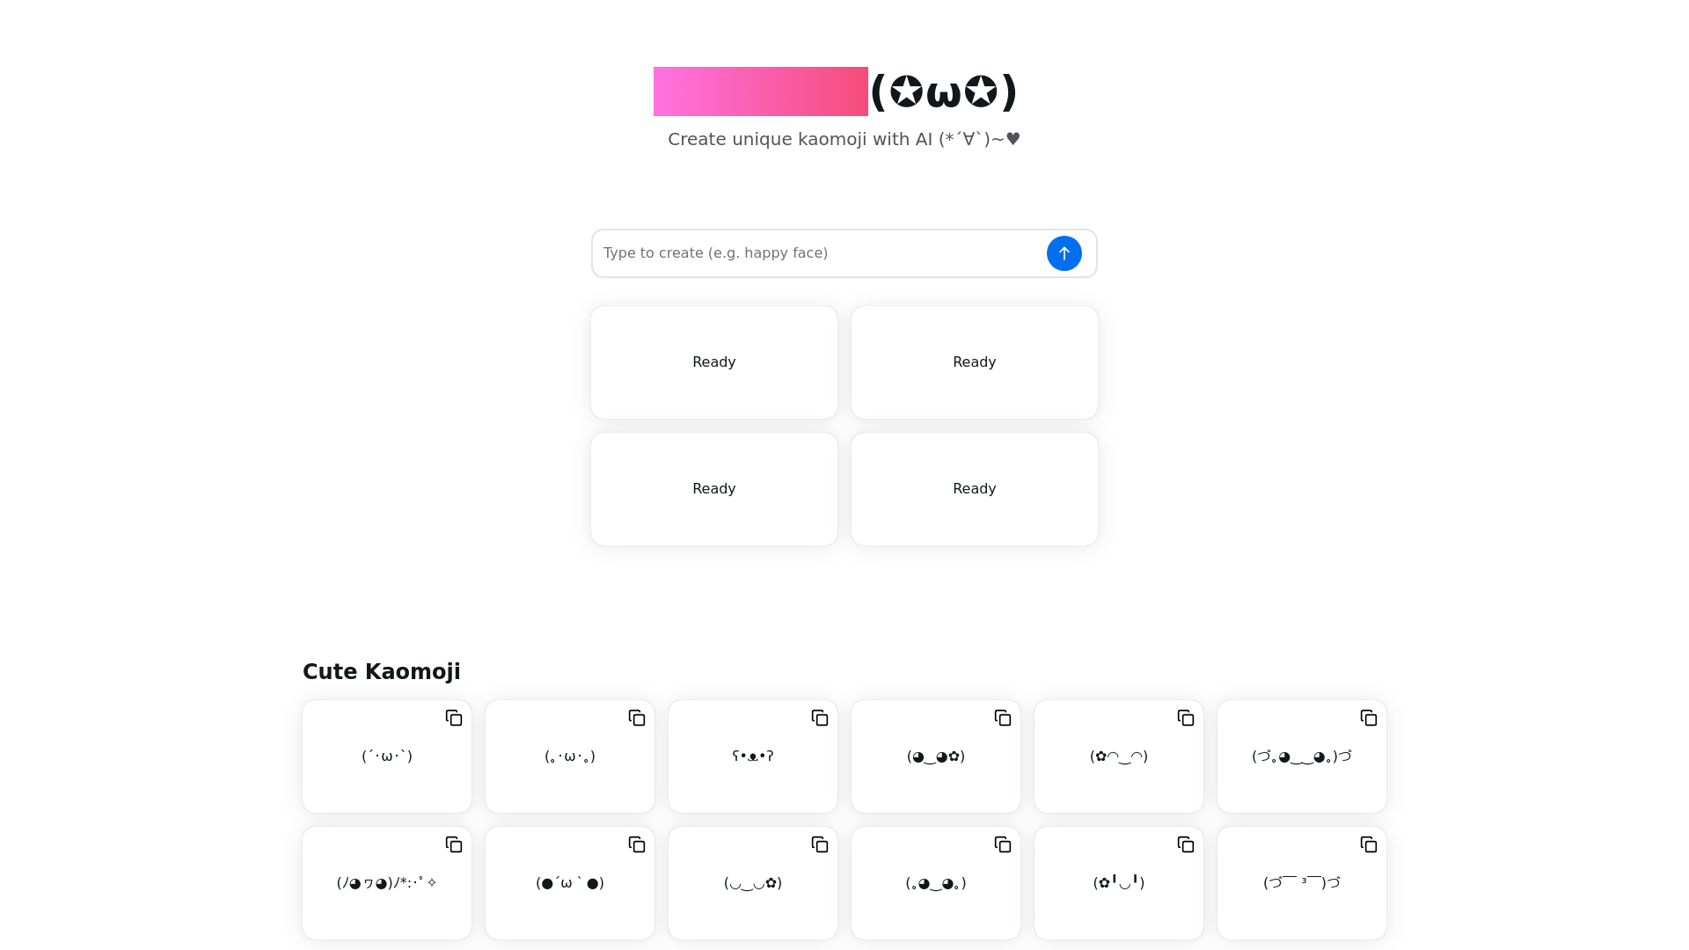Click the top-right Ready card
This screenshot has width=1689, height=950.
[x=975, y=362]
